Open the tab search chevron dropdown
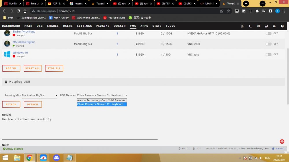 (262, 3)
